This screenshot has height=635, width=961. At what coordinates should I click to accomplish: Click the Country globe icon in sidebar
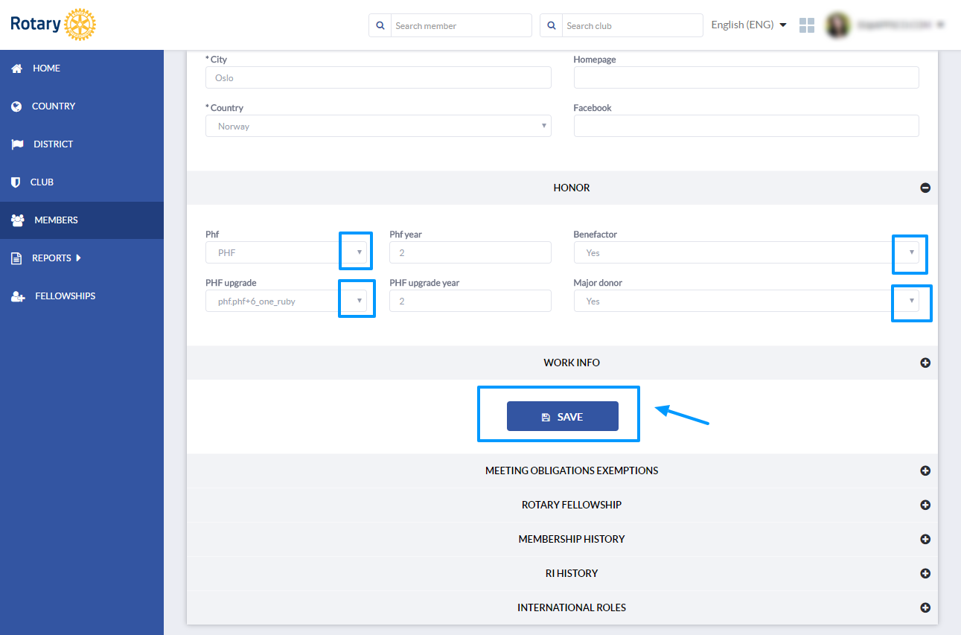[x=16, y=106]
